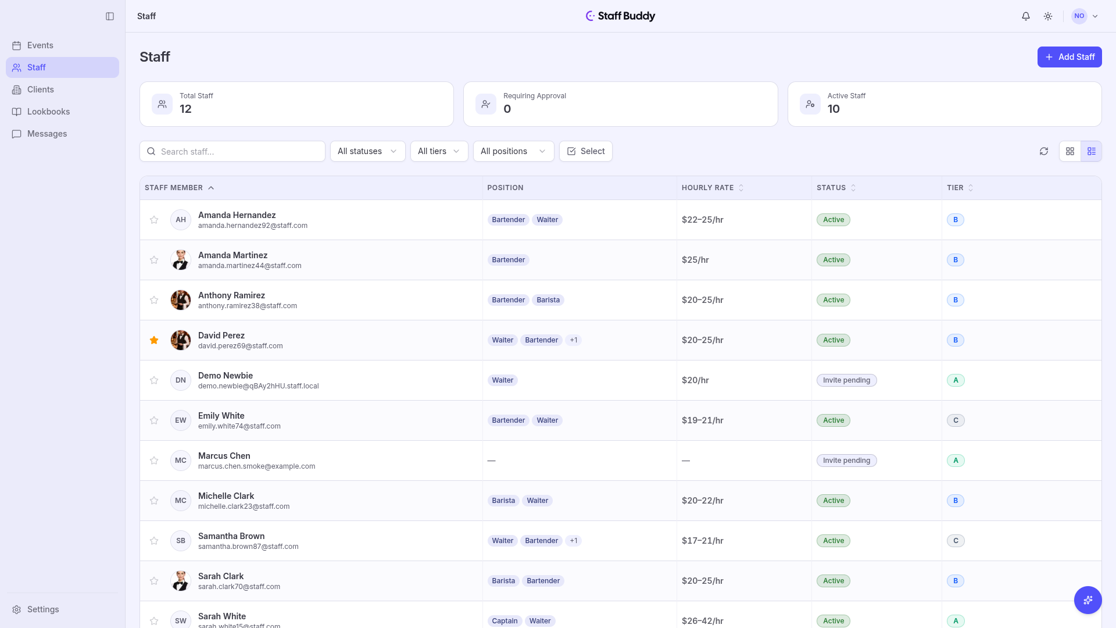The height and width of the screenshot is (628, 1116).
Task: Open the notifications bell
Action: coord(1026,16)
